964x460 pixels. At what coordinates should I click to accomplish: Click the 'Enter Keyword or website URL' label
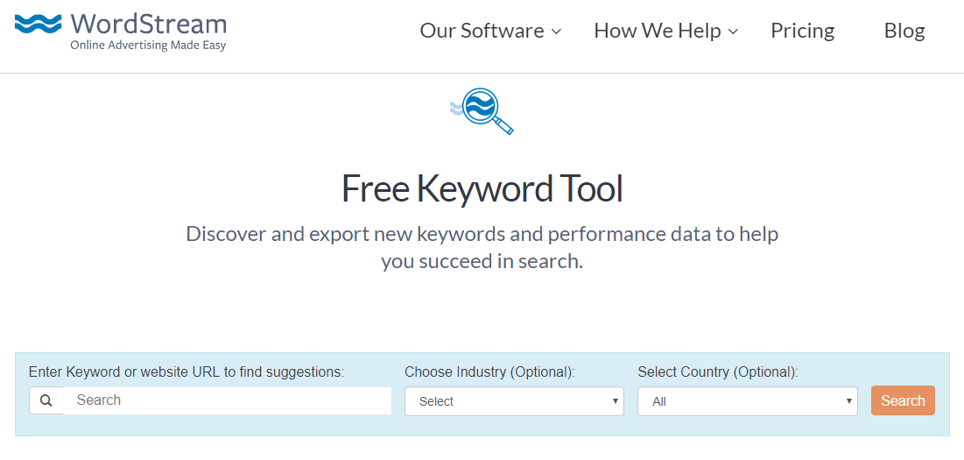coord(186,372)
